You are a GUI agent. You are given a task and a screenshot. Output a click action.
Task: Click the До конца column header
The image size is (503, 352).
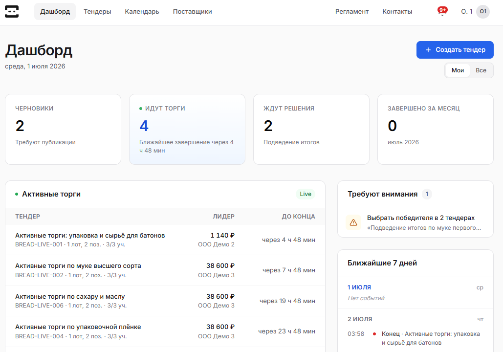[x=298, y=217]
